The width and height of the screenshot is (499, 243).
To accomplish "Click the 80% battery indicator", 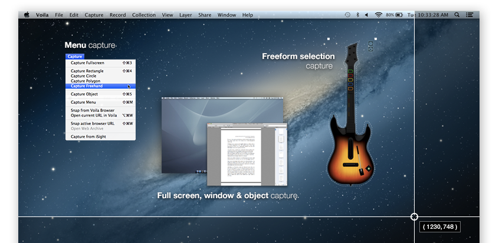I will coord(395,15).
